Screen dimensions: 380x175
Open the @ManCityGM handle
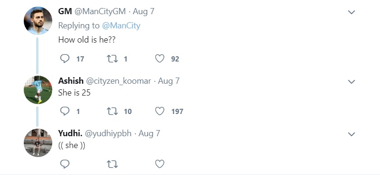coord(100,11)
